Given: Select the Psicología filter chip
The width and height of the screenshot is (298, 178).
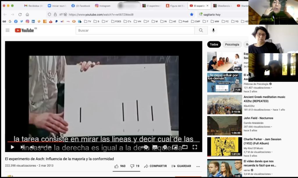Looking at the screenshot, I should 232,44.
